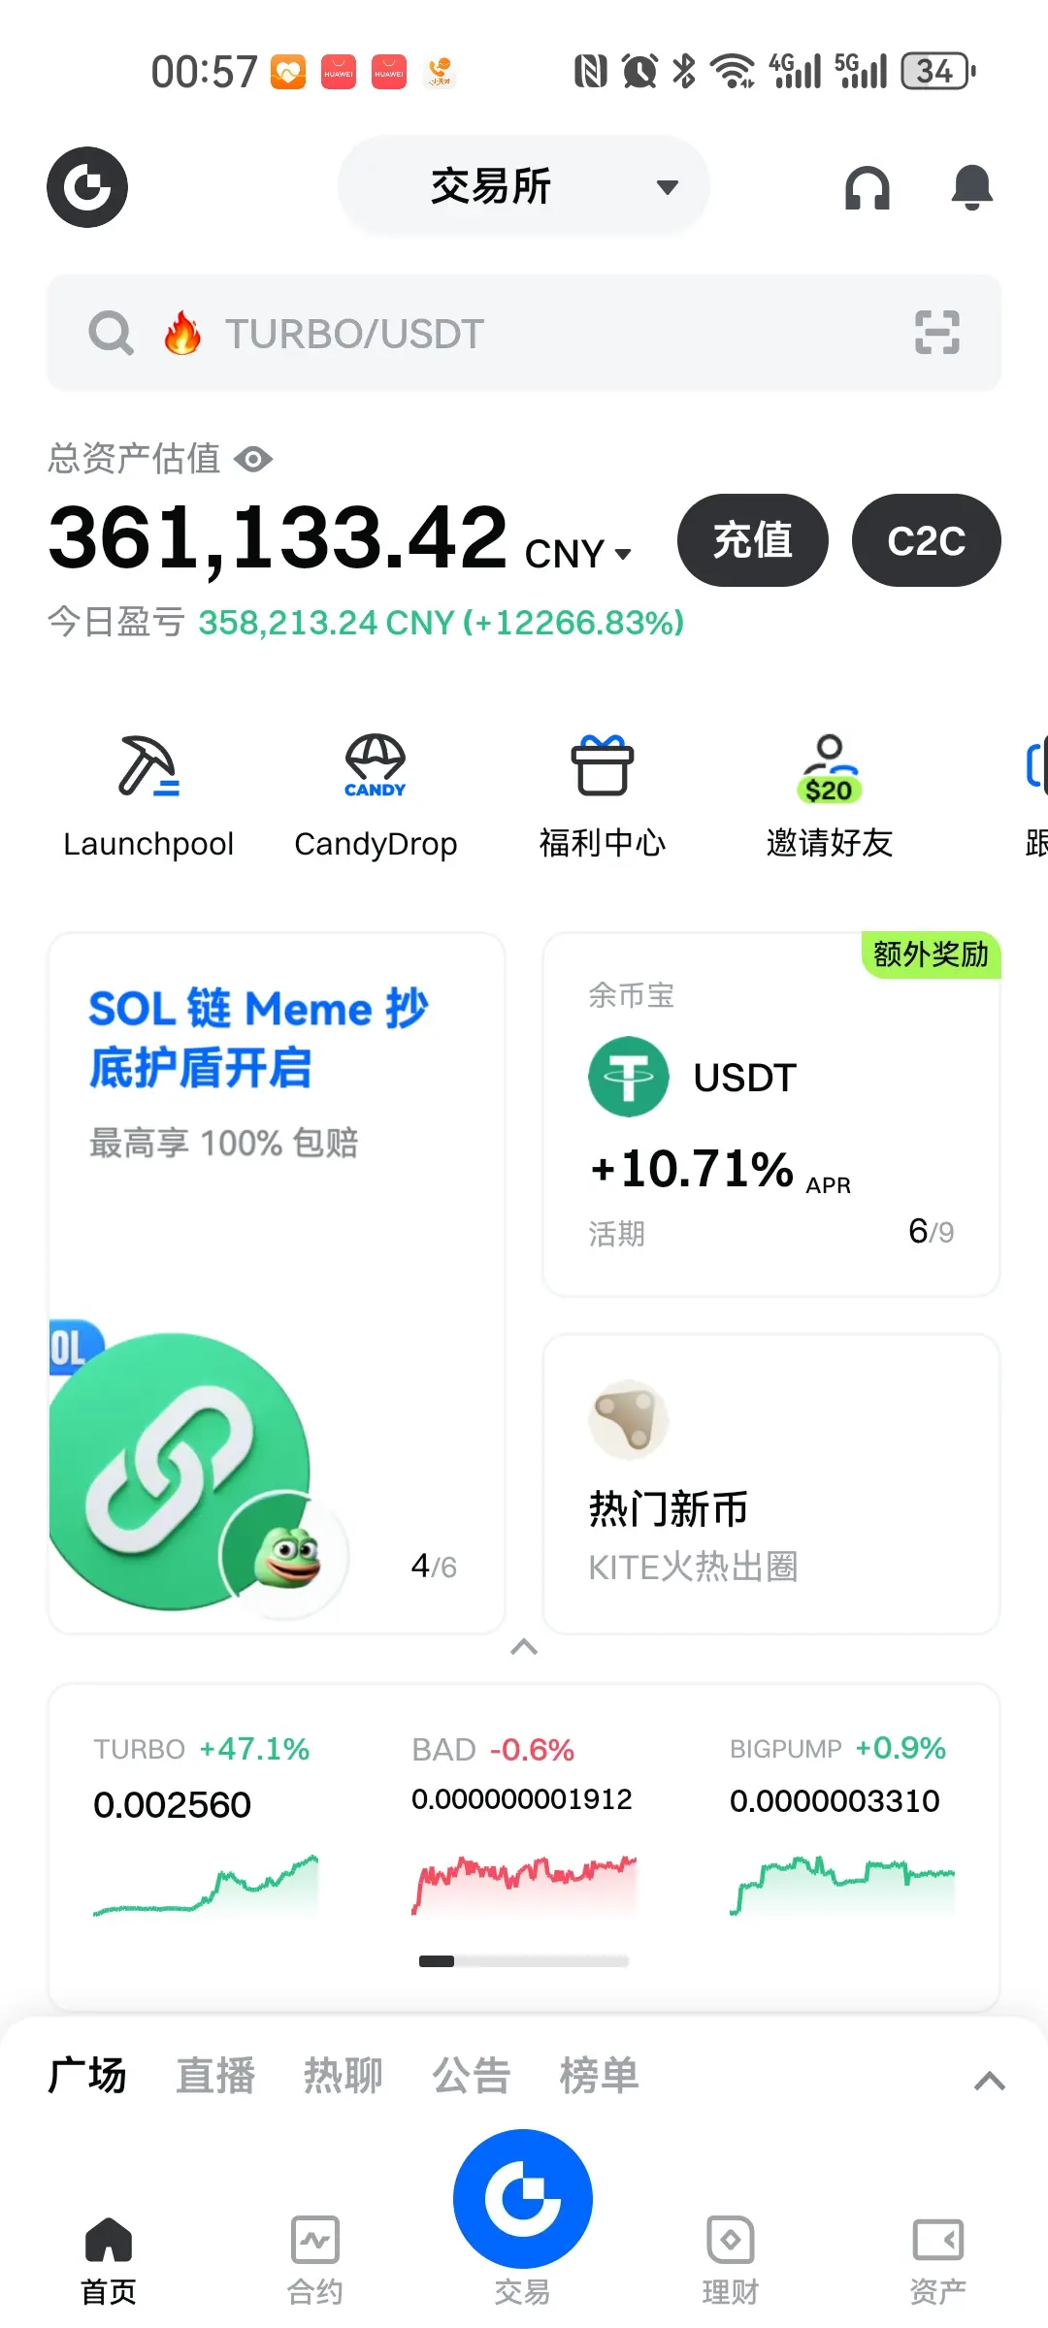Image resolution: width=1048 pixels, height=2328 pixels.
Task: Toggle total asset visibility eye
Action: (x=254, y=459)
